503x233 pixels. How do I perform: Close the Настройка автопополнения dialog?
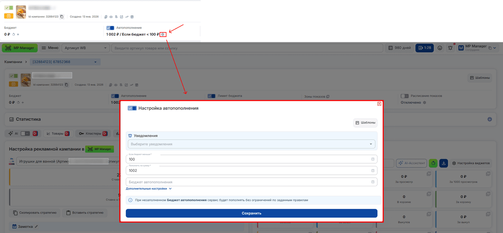coord(379,104)
